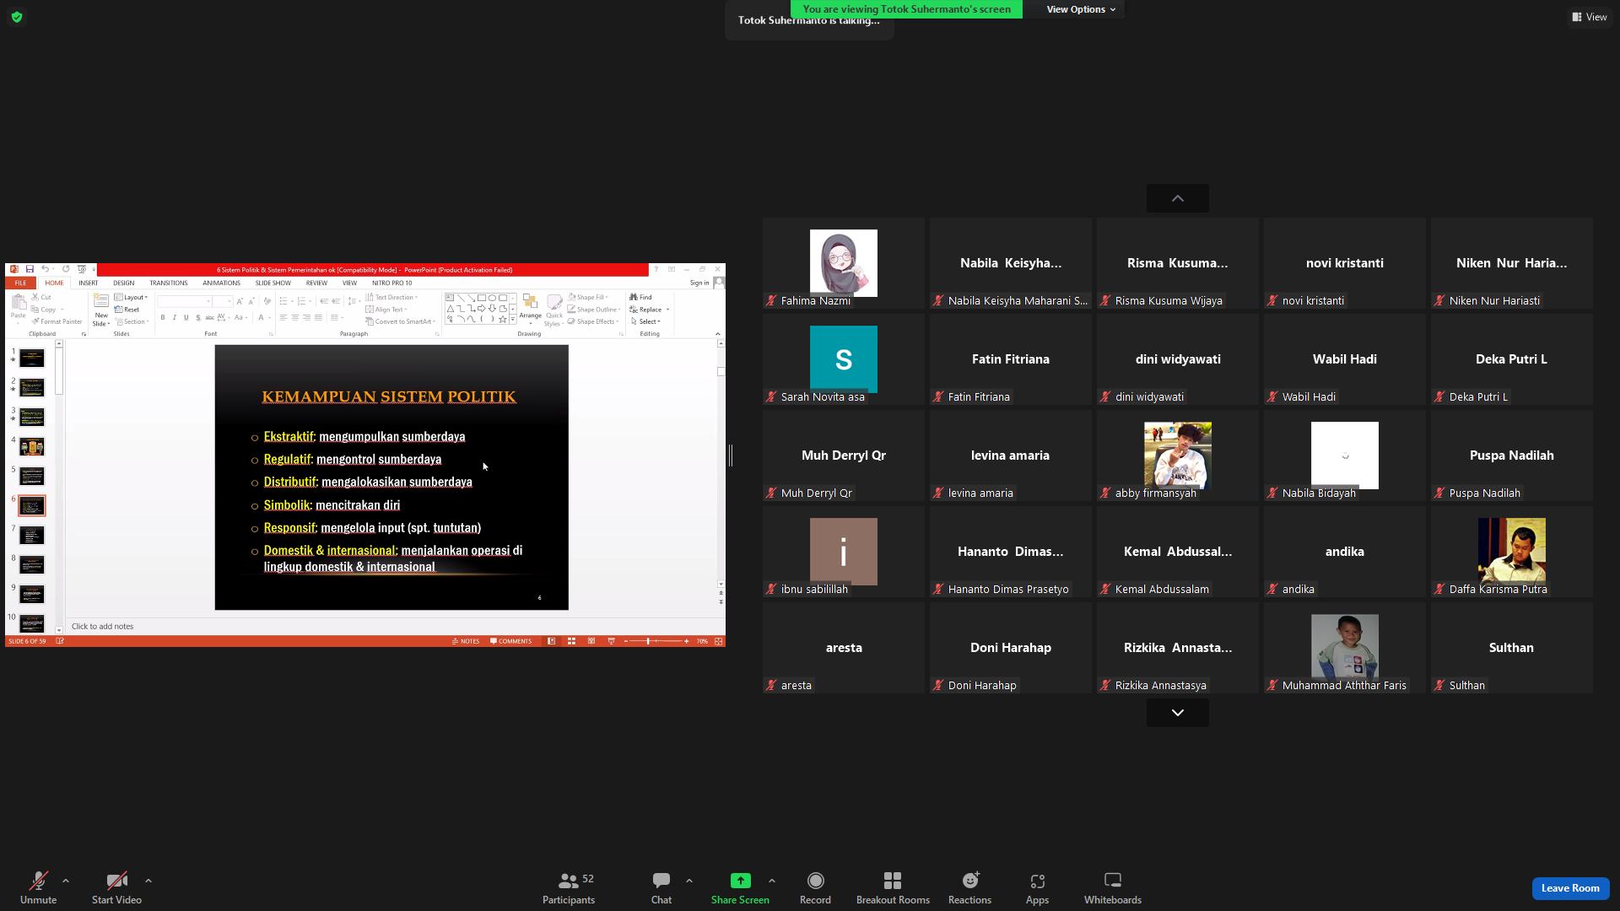Expand chat options arrow next to Chat

(x=689, y=881)
